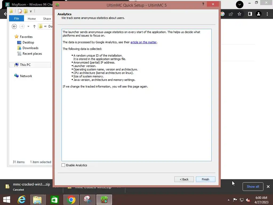This screenshot has height=205, width=273.
Task: Open the Home ribbon tab in File Explorer
Action: tap(32, 19)
